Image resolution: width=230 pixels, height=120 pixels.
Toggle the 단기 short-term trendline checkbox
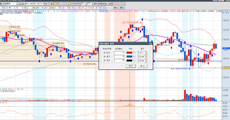click(x=104, y=53)
